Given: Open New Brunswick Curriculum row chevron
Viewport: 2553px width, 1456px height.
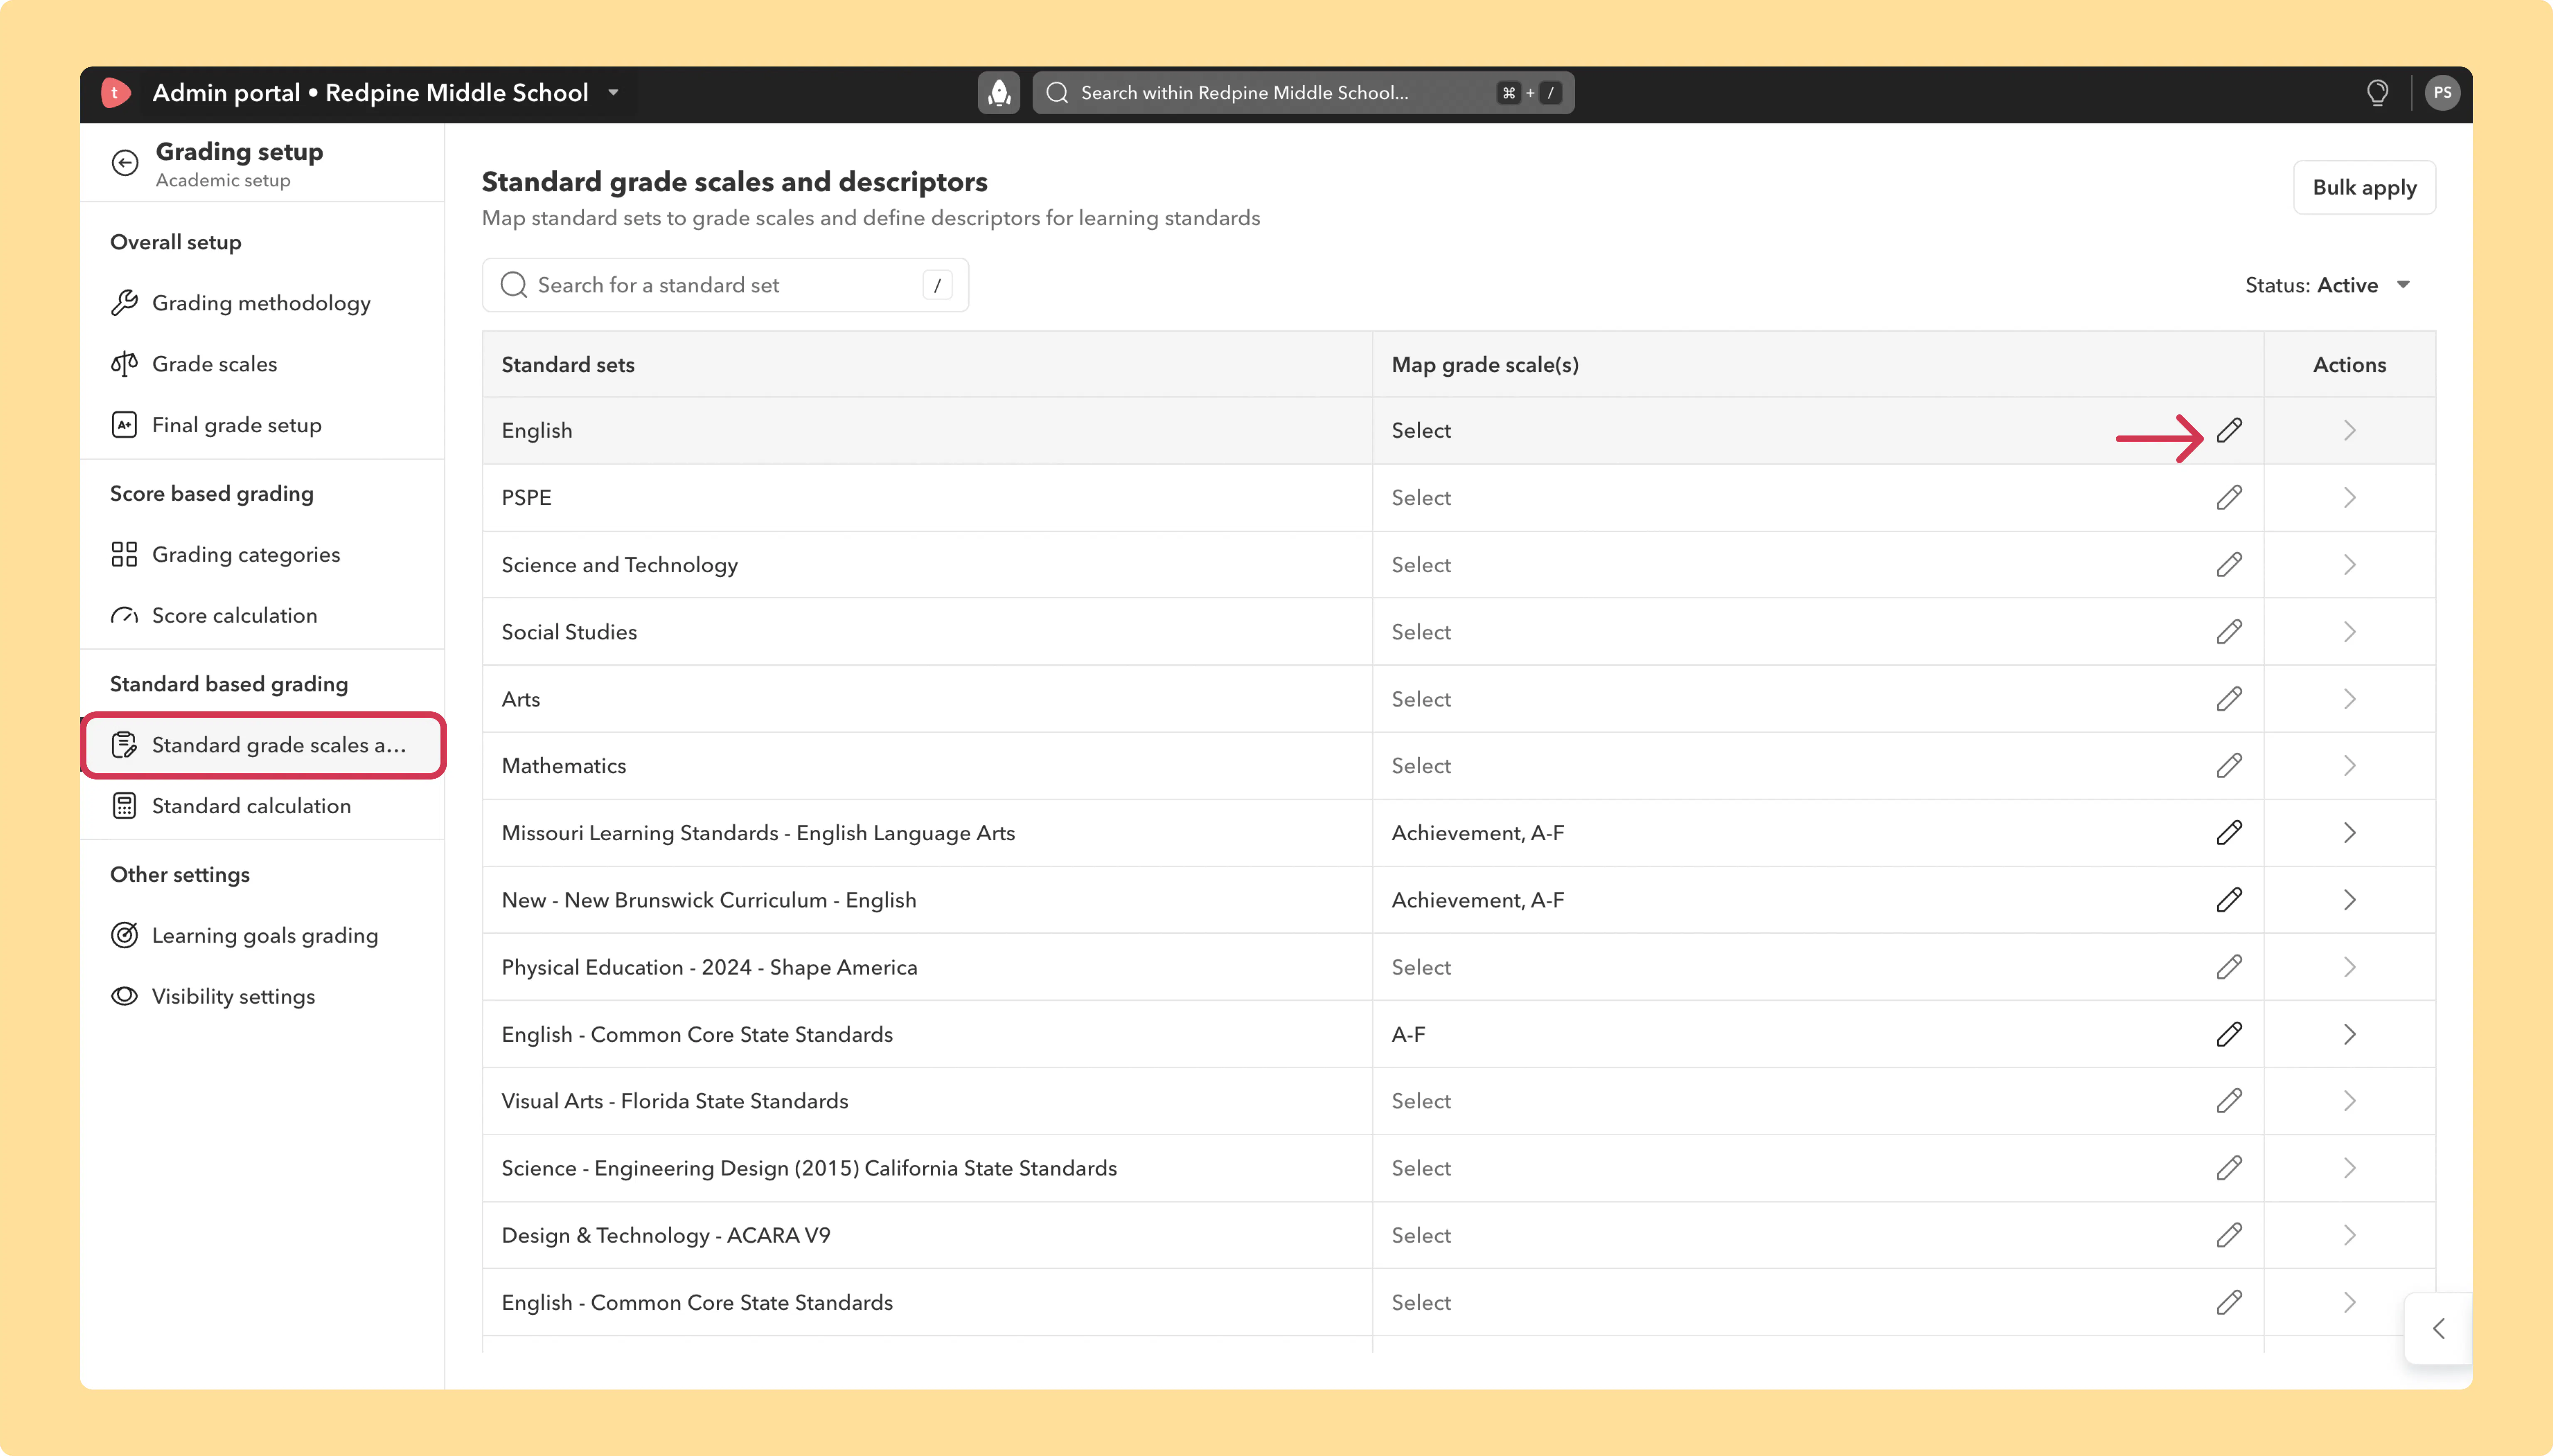Looking at the screenshot, I should tap(2349, 899).
